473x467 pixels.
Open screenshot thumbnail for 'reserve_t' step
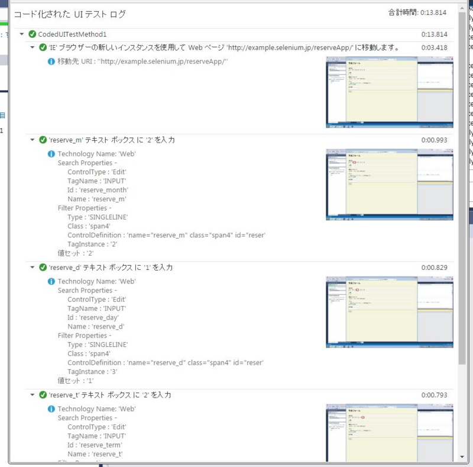point(390,433)
